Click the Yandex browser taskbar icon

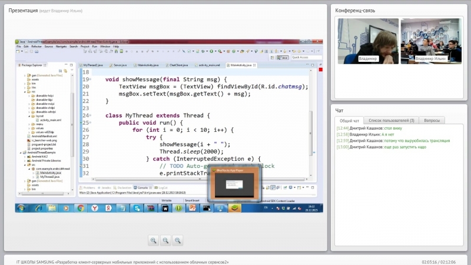pyautogui.click(x=94, y=208)
